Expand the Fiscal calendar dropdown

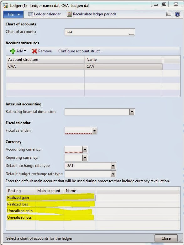click(x=94, y=131)
